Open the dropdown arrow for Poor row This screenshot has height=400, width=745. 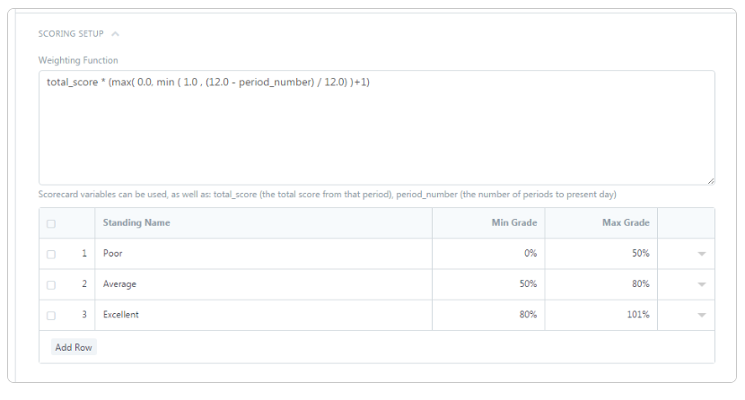[701, 254]
